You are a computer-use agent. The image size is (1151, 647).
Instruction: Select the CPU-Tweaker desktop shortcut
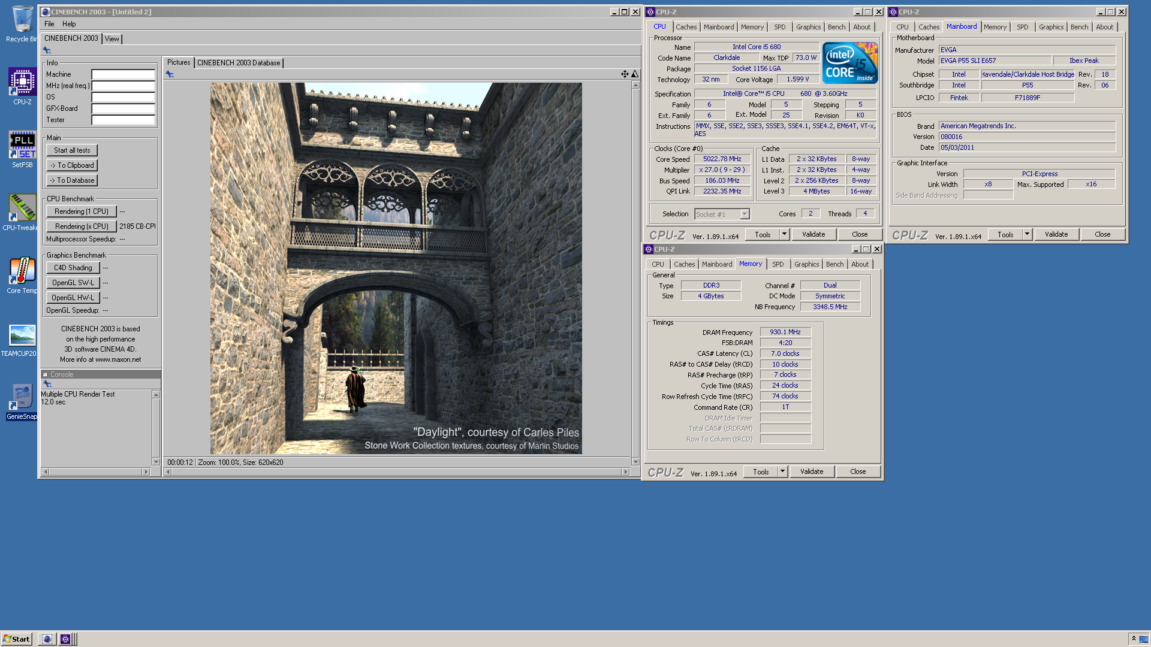pos(22,212)
